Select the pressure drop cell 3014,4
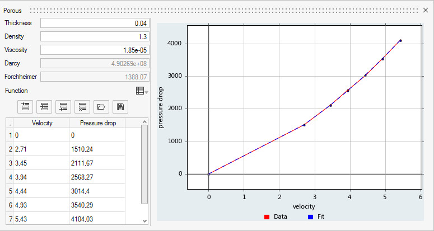 tap(97, 191)
